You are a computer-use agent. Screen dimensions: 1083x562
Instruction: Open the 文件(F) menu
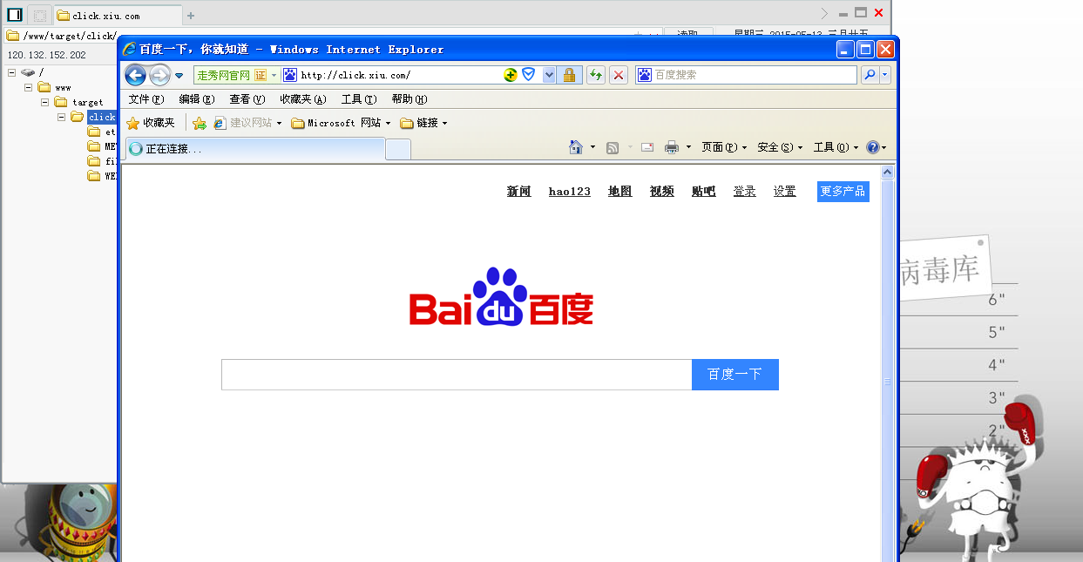[146, 99]
